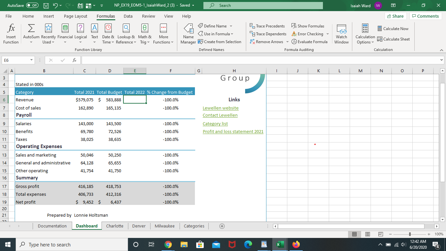446x251 pixels.
Task: Open the Comments pane
Action: pyautogui.click(x=425, y=16)
